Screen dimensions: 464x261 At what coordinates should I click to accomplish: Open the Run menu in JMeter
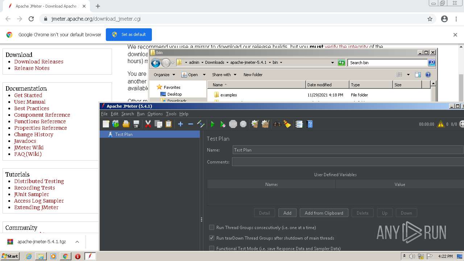(141, 113)
